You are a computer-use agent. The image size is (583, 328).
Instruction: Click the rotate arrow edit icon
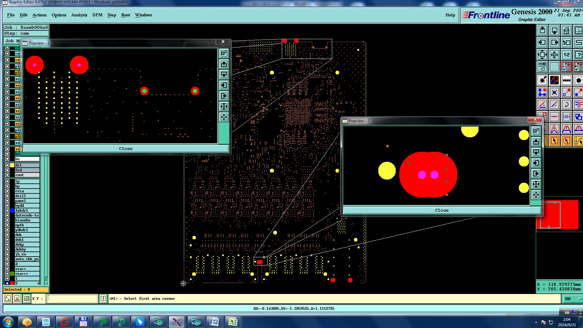(566, 105)
